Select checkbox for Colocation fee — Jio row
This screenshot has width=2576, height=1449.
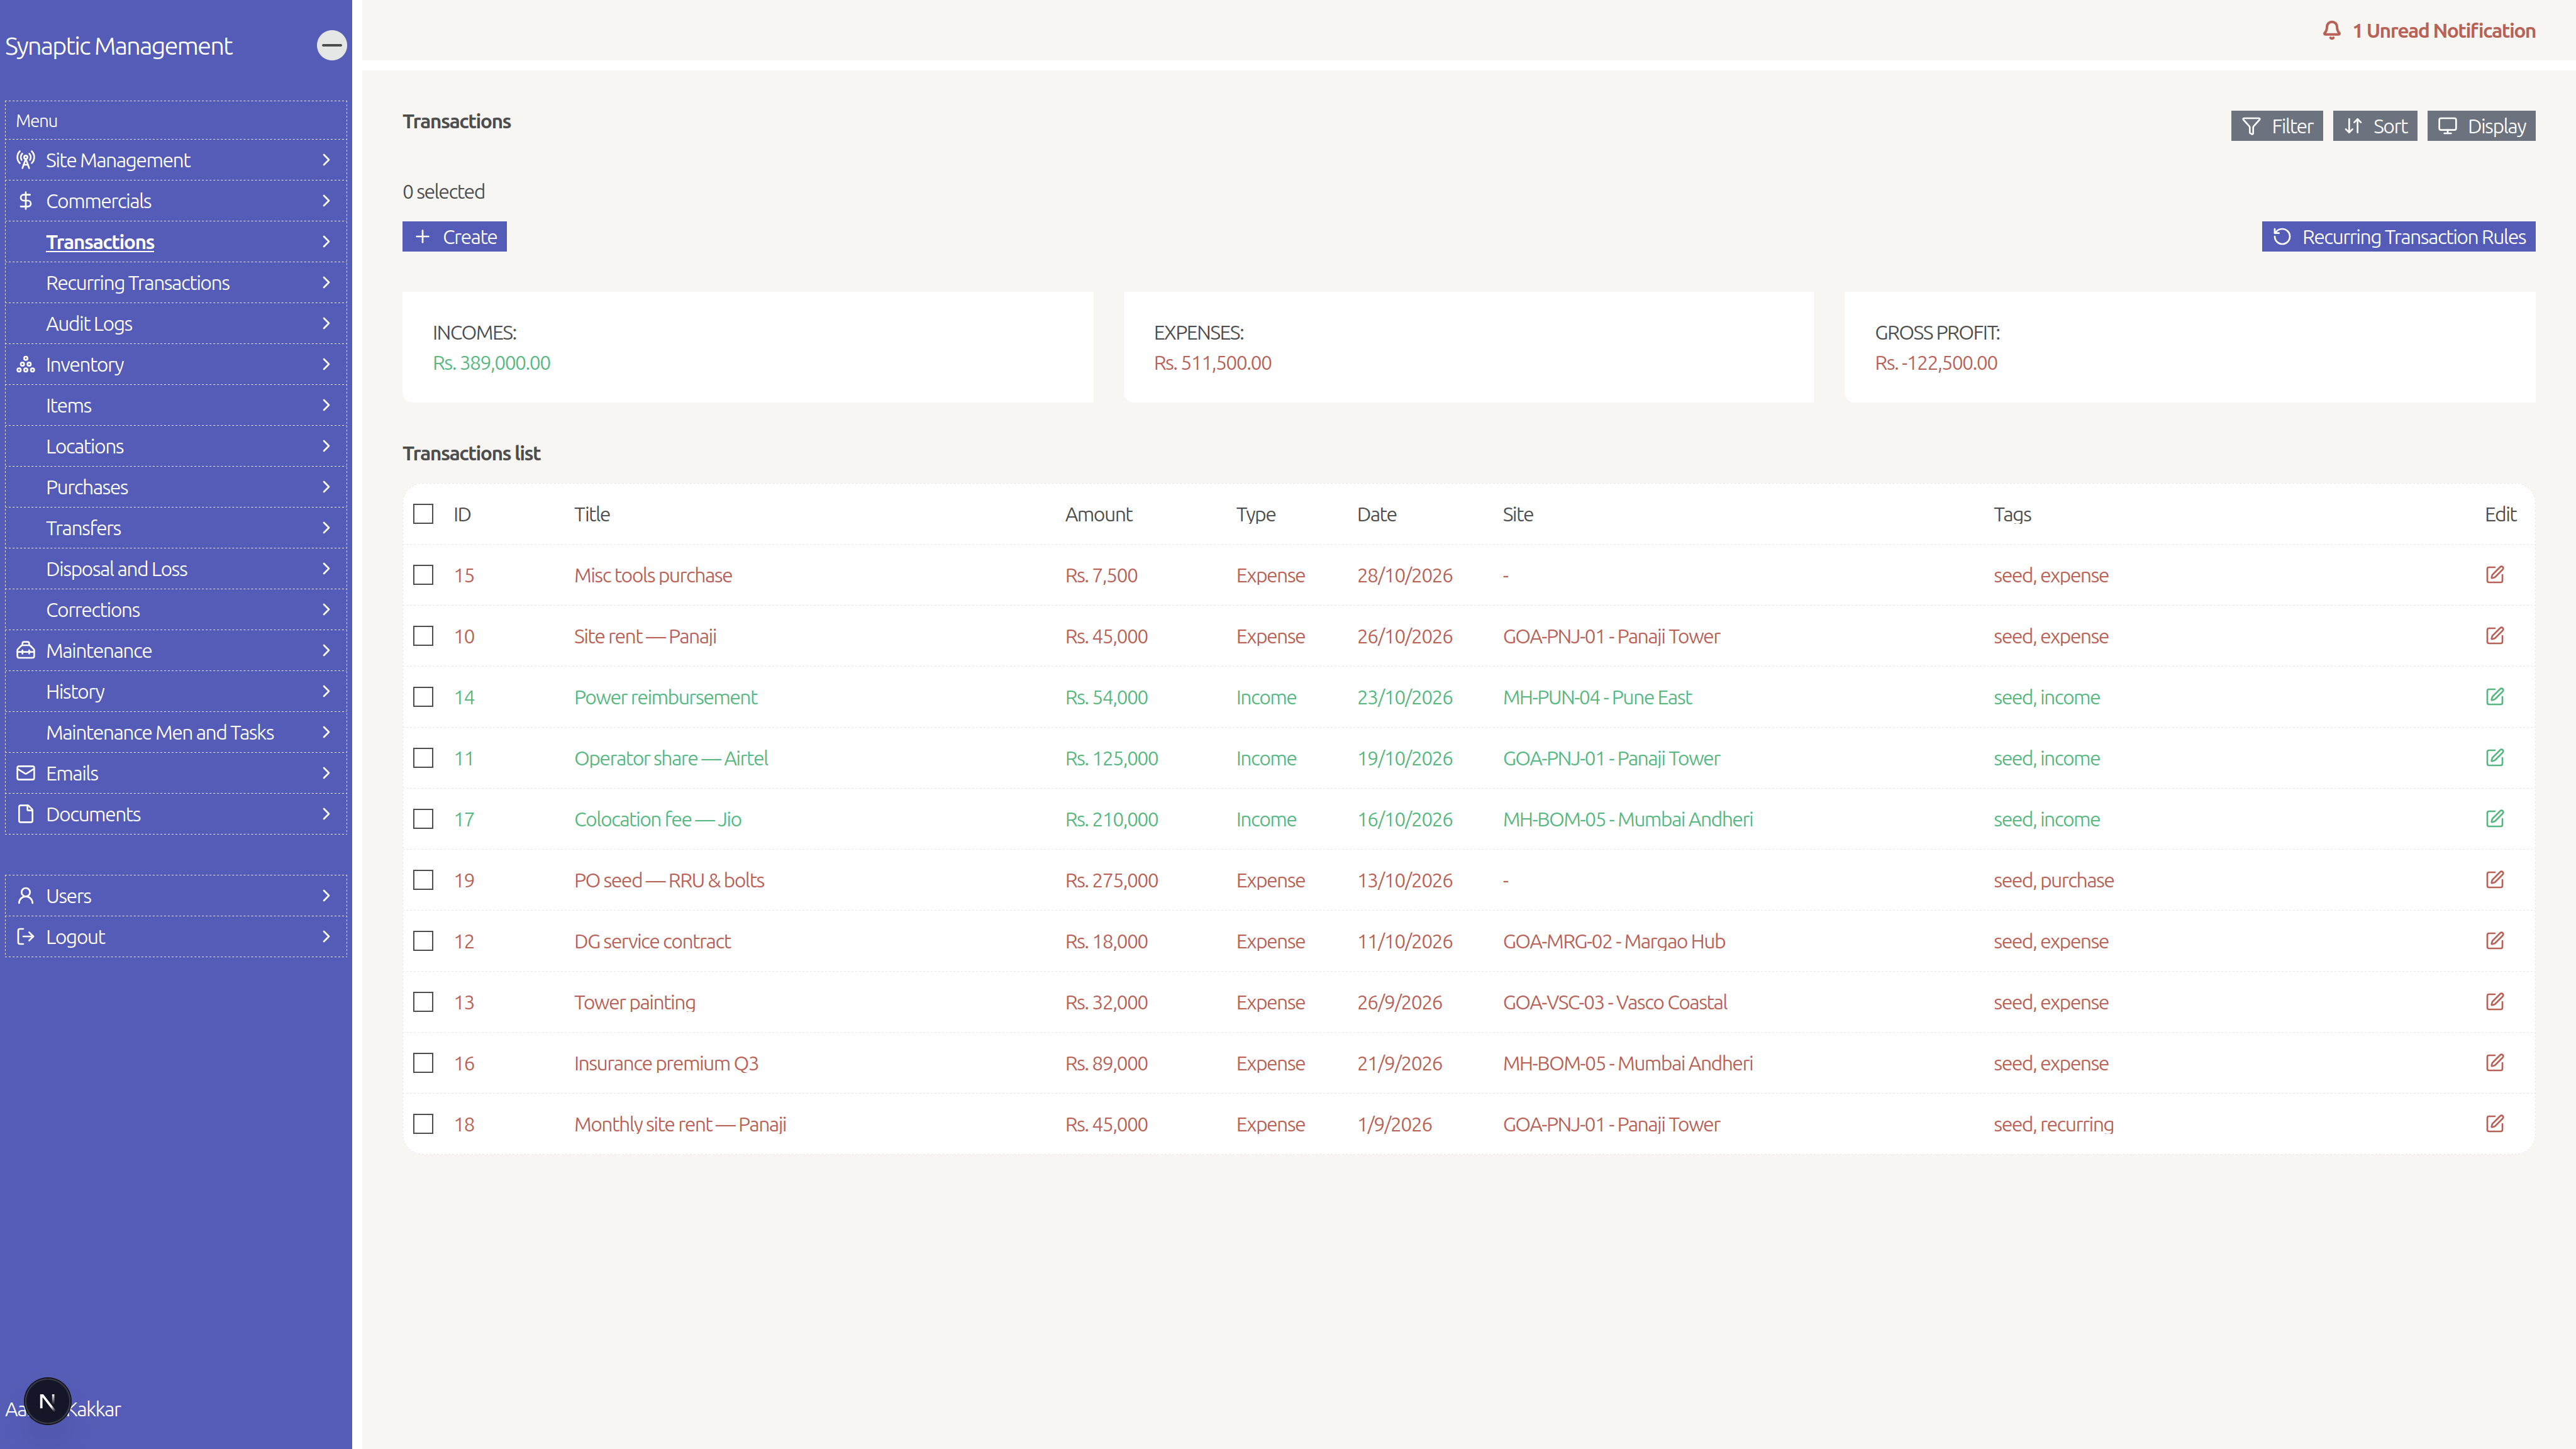423,819
